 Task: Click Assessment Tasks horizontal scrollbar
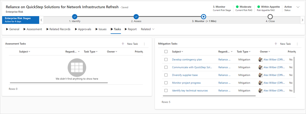(x=59, y=83)
